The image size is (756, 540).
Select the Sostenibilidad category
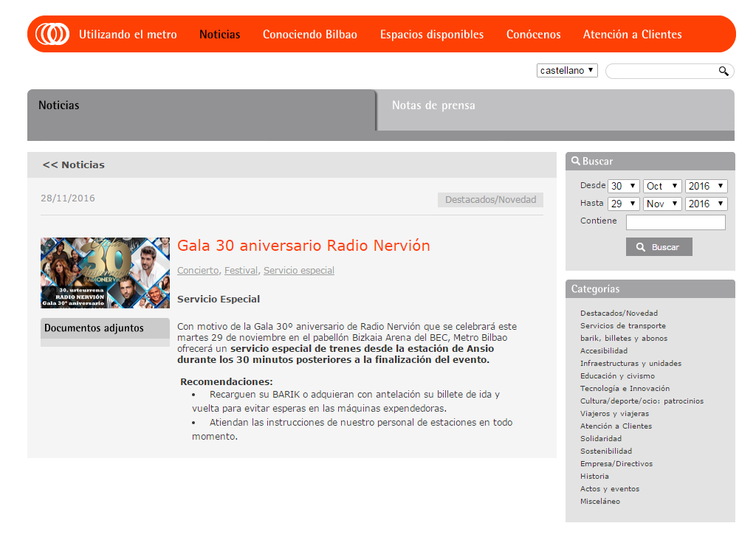click(x=606, y=451)
